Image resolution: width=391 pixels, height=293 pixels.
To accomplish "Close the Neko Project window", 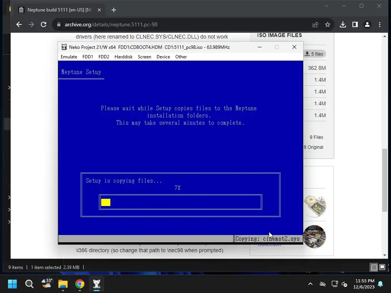I will click(294, 47).
